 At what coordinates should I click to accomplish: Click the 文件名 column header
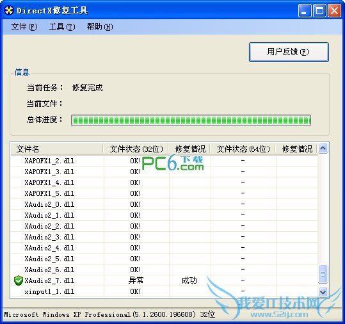click(57, 149)
